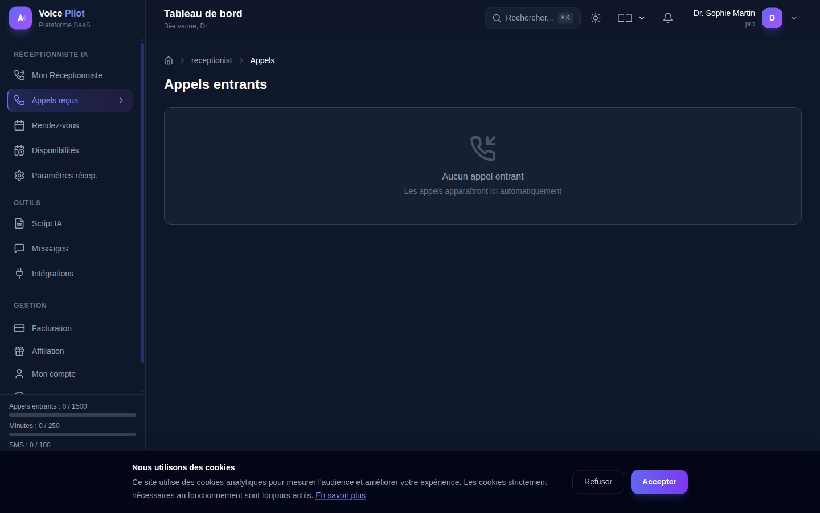
Task: Open the Intégrations page
Action: pyautogui.click(x=69, y=274)
